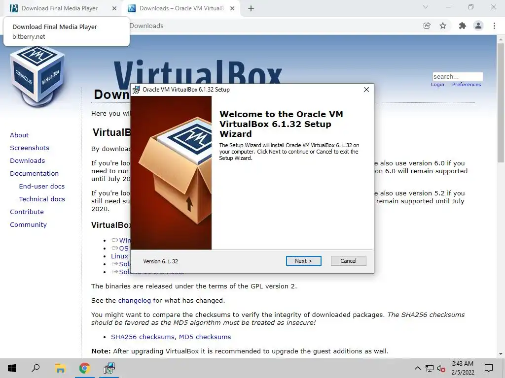Open MD5 checksums link
Viewport: 505px width, 378px height.
(x=205, y=337)
